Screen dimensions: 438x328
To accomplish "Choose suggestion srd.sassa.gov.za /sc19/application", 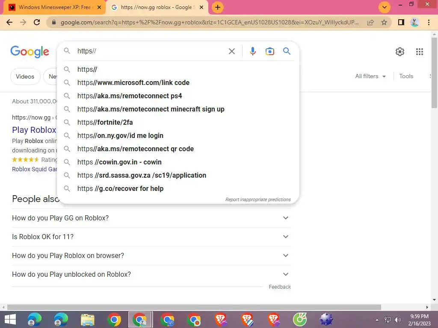I will click(178, 176).
